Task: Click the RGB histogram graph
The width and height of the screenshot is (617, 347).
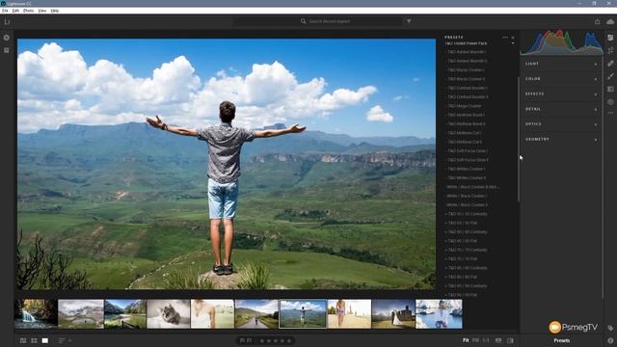Action: pos(561,42)
